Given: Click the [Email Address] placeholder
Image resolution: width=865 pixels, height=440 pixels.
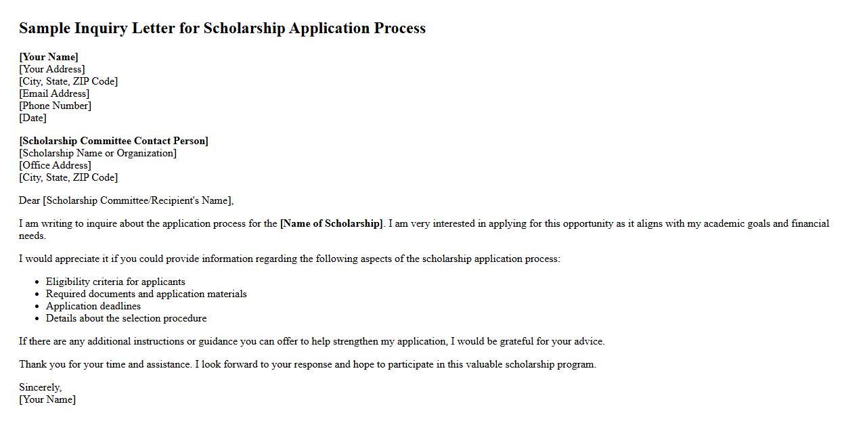Looking at the screenshot, I should [x=54, y=93].
